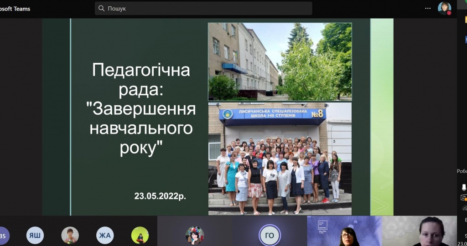Select the ГО participant tile

coord(269,235)
